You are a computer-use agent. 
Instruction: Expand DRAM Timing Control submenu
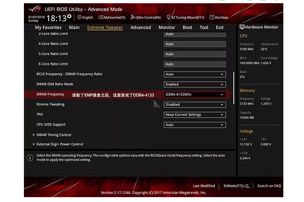coord(54,135)
